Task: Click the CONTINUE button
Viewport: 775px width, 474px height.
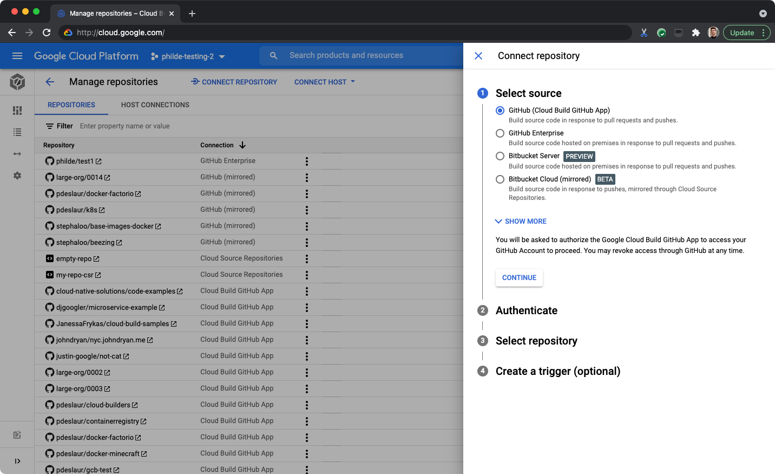Action: coord(519,278)
